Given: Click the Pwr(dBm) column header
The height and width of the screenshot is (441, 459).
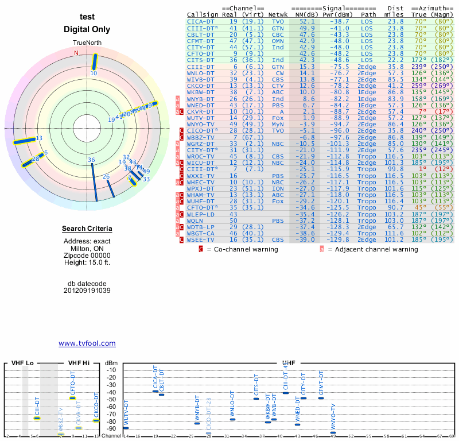Looking at the screenshot, I should [x=338, y=15].
